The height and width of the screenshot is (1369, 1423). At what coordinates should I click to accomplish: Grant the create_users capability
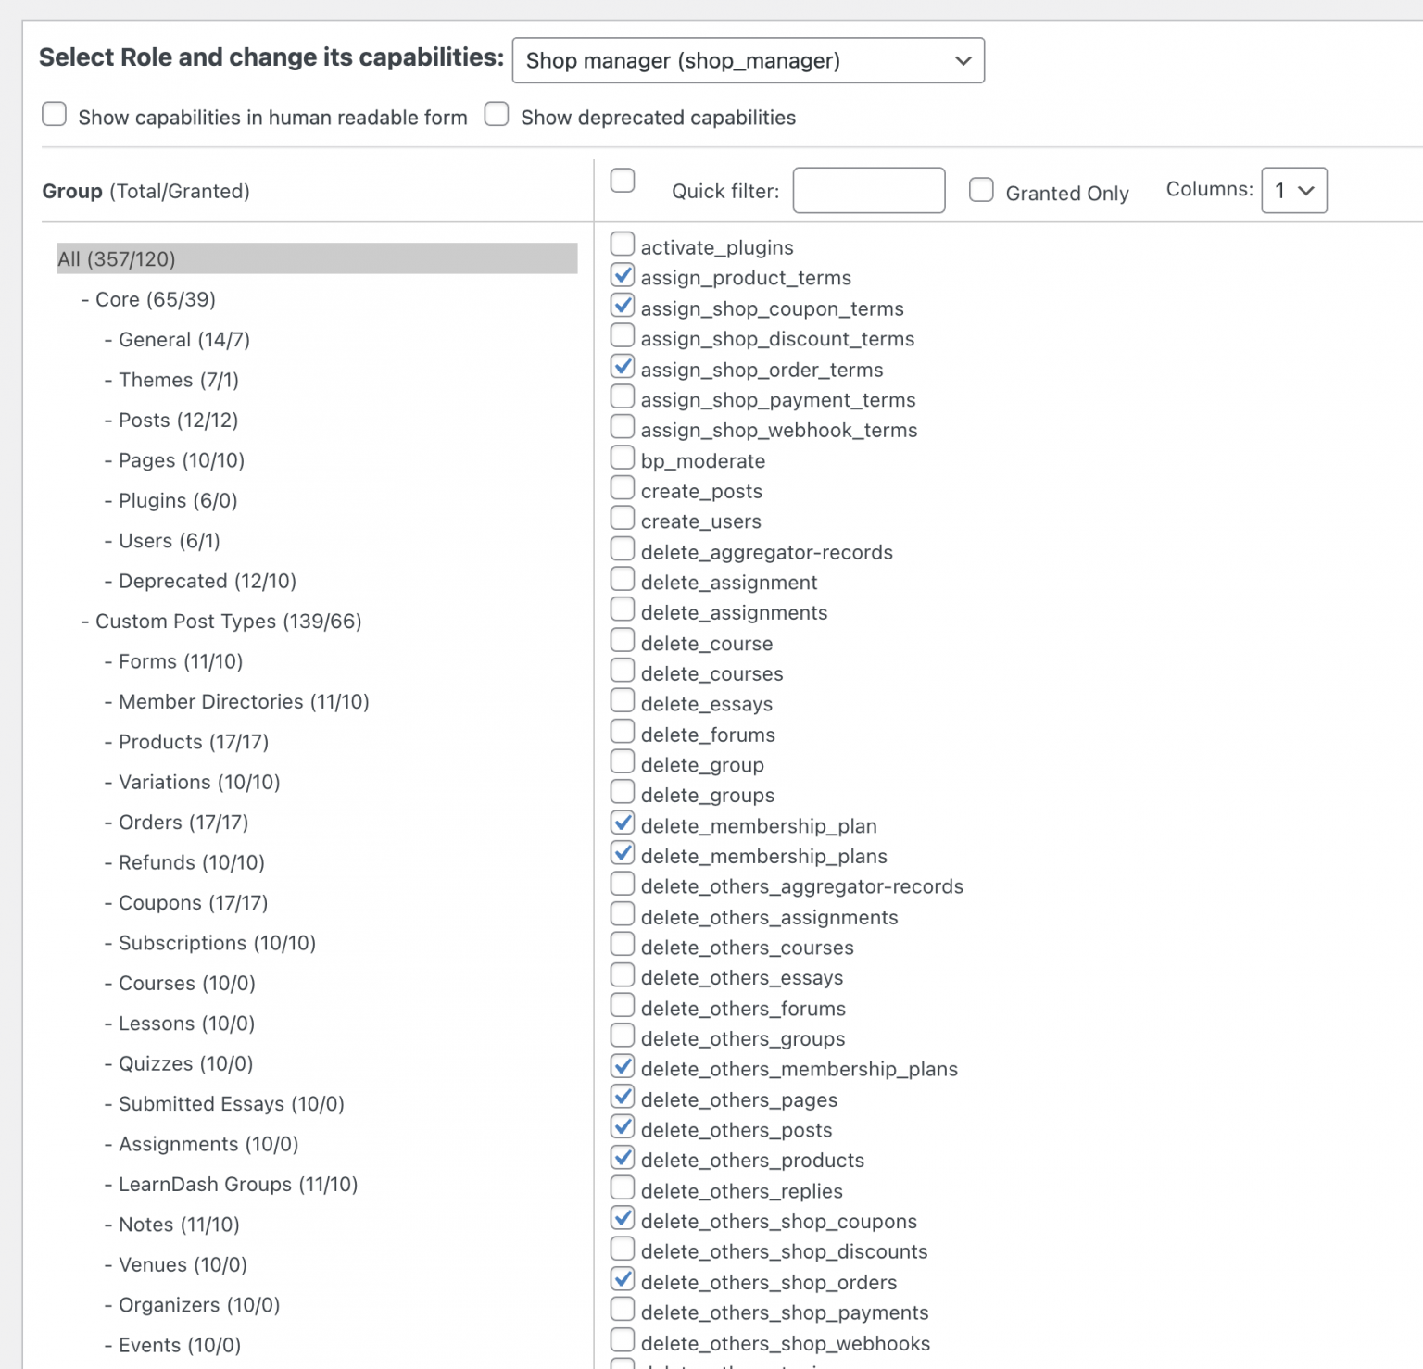point(622,518)
